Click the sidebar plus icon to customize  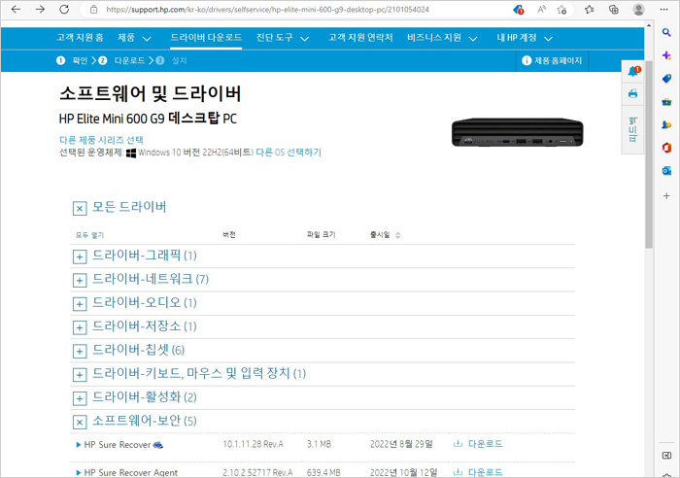[666, 195]
